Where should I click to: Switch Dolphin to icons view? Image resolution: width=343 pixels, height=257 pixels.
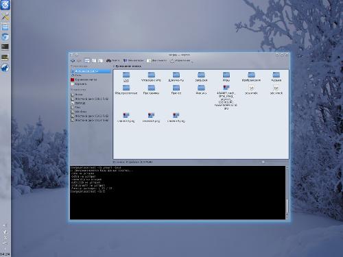click(x=87, y=61)
